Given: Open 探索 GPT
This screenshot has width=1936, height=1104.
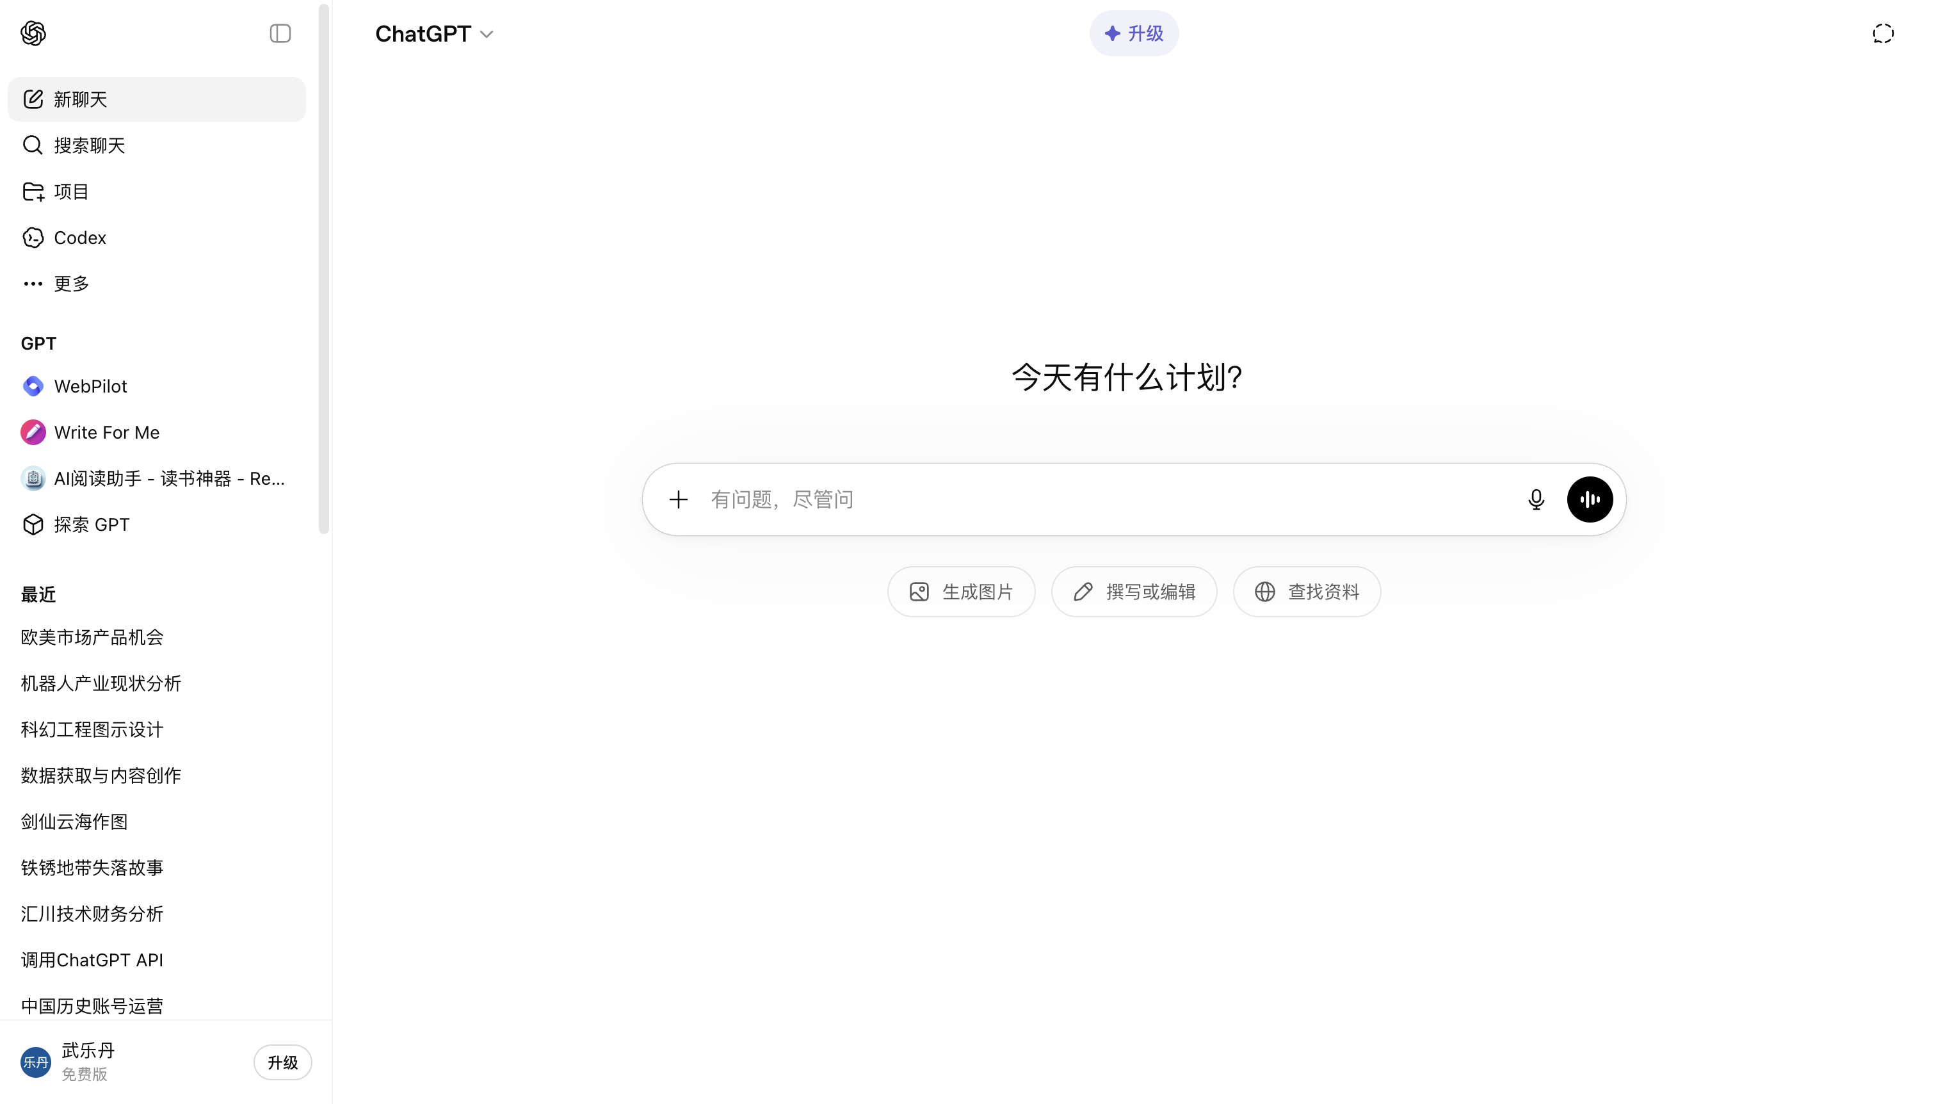Looking at the screenshot, I should (x=157, y=524).
